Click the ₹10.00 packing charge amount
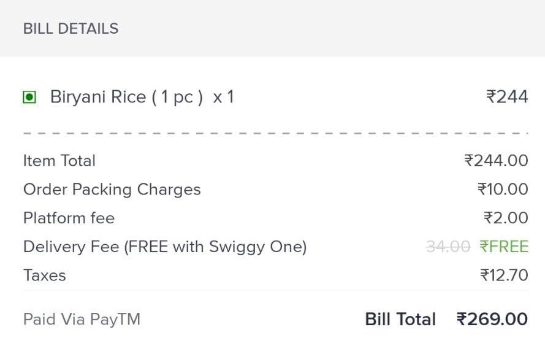 point(503,189)
